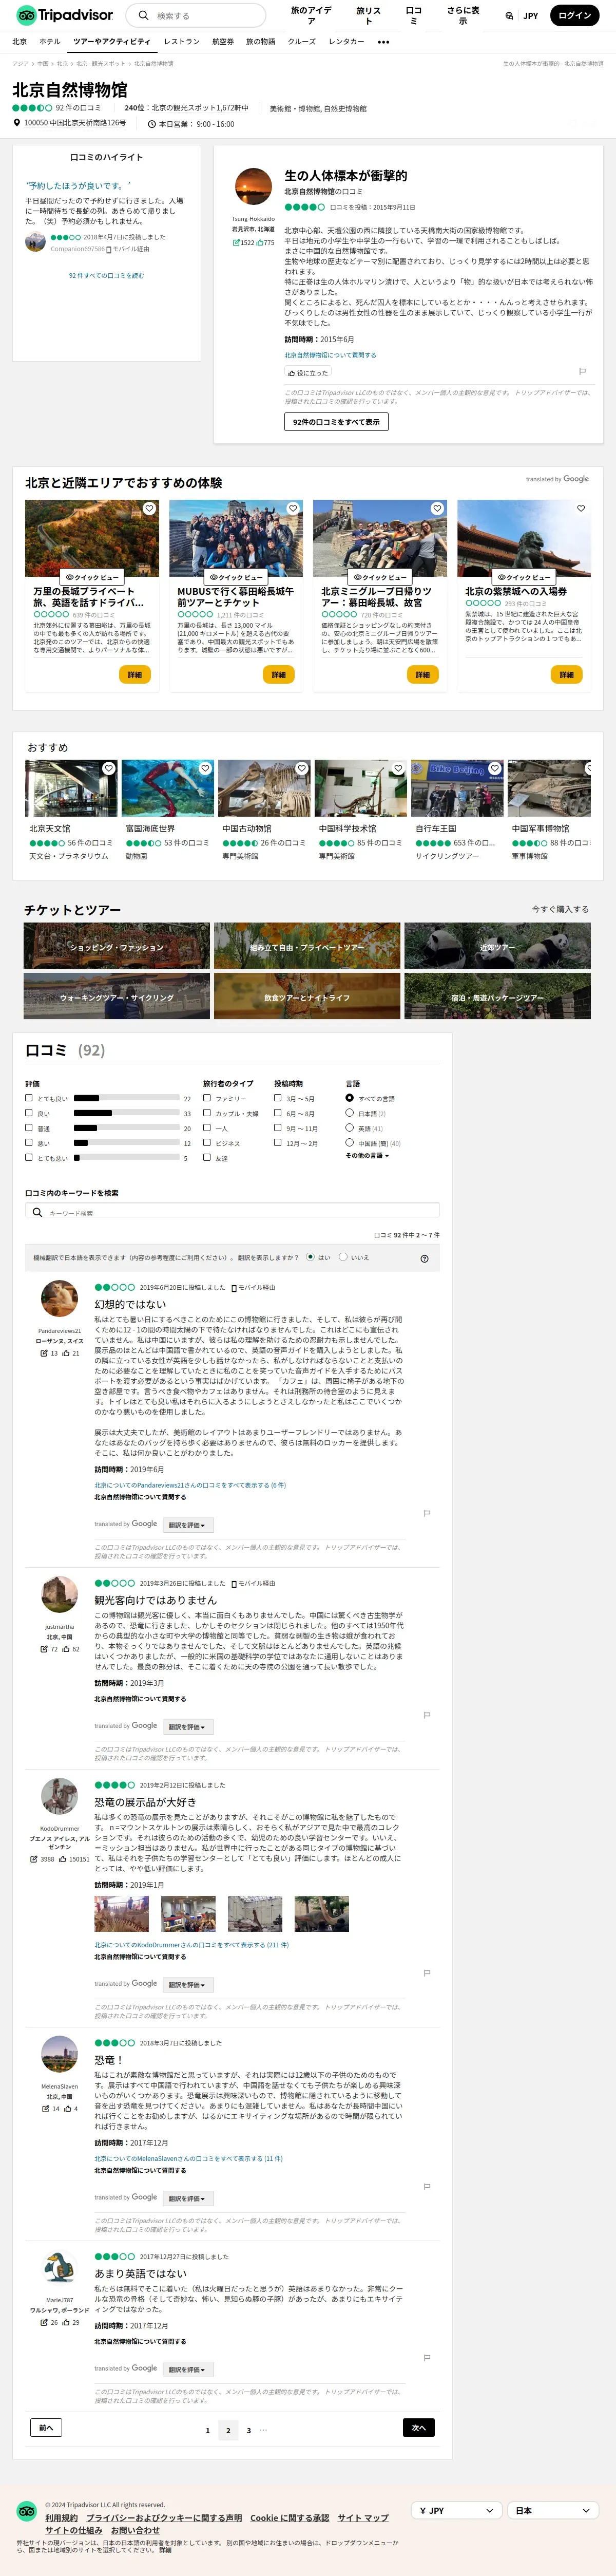The height and width of the screenshot is (2576, 616).
Task: Check the 普通 rating filter
Action: (x=29, y=1128)
